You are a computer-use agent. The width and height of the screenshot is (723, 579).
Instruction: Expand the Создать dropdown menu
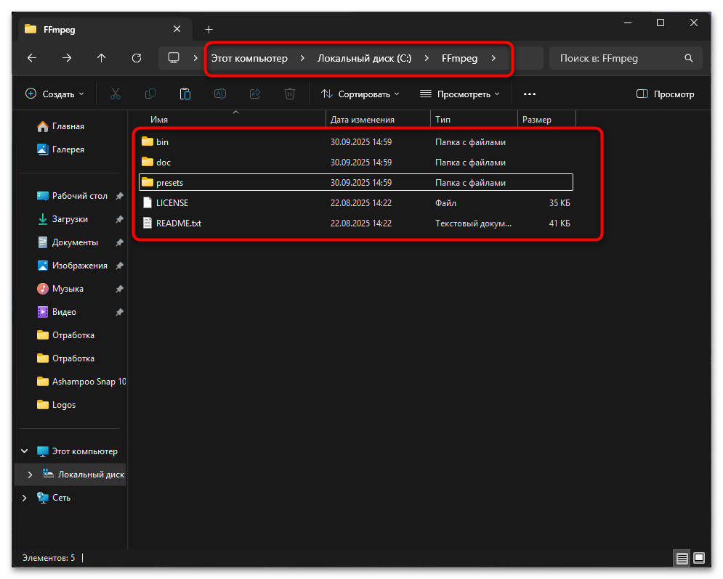pos(54,94)
